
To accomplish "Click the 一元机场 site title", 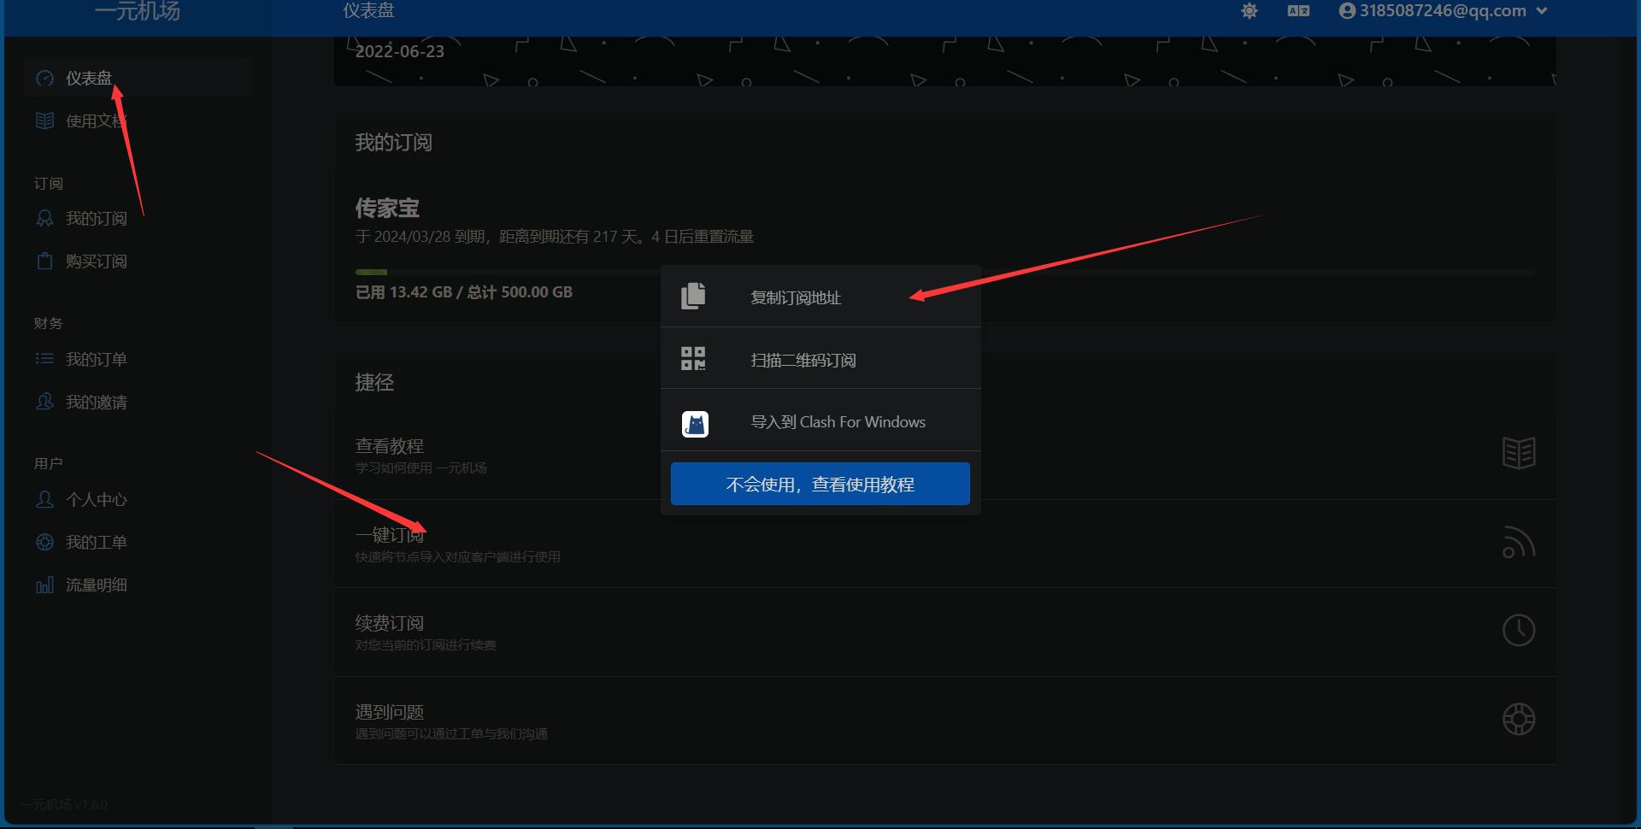I will [138, 11].
